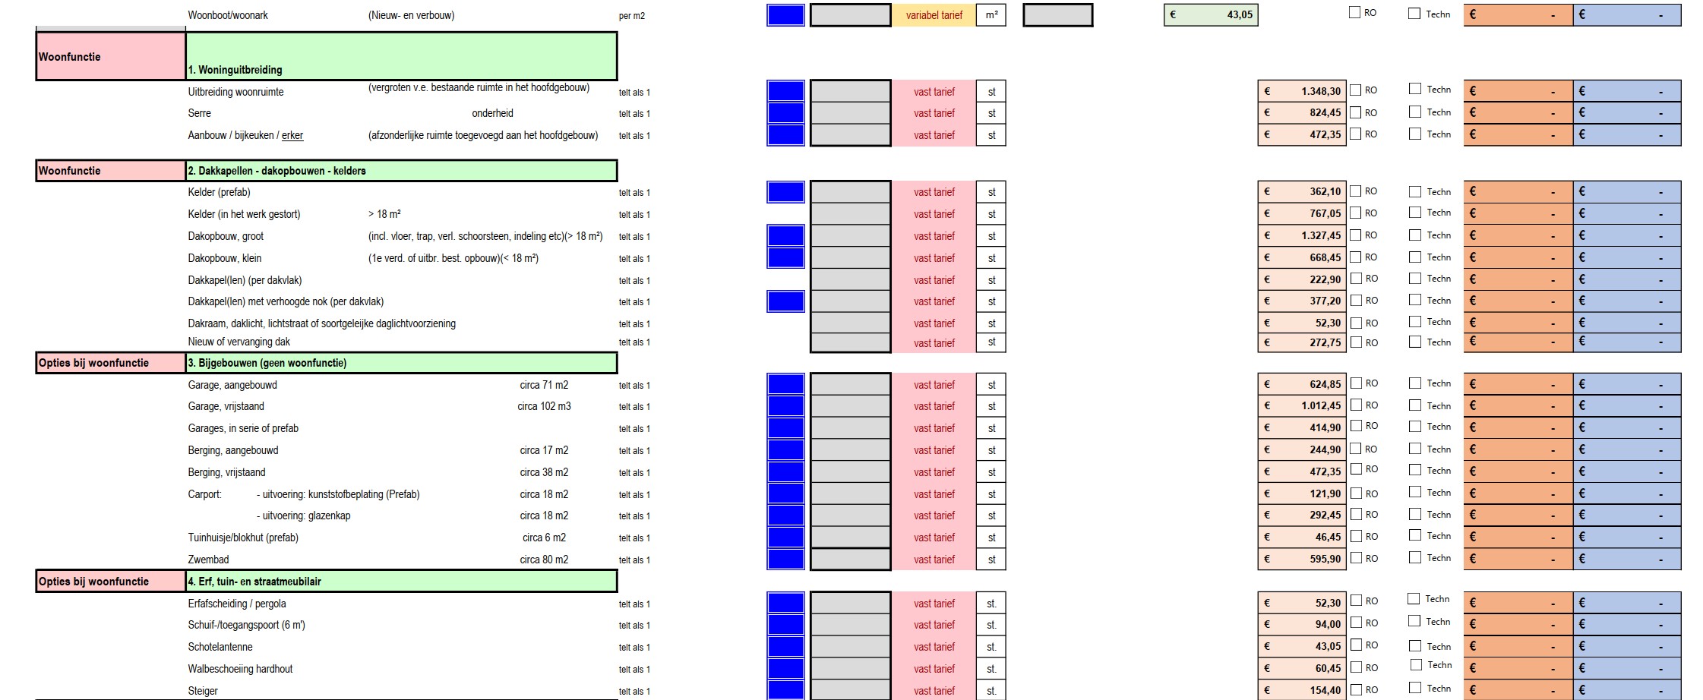Check RO box in Berging, aangebouwd row
Viewport: 1703px width, 700px height.
click(1356, 449)
